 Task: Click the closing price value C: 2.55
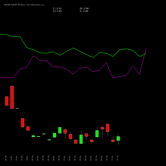point(57,9)
